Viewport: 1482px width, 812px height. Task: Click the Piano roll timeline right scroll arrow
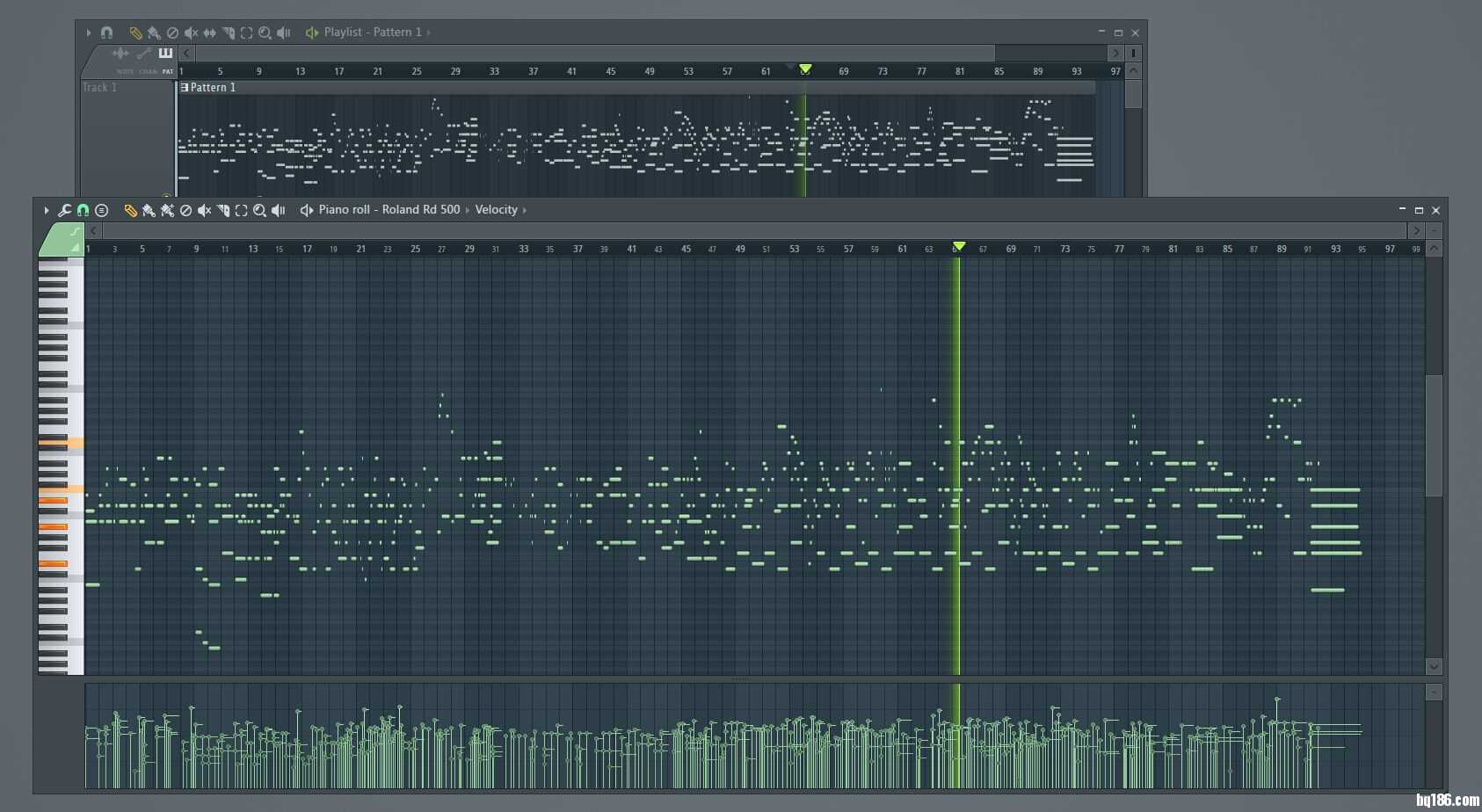pos(1415,230)
